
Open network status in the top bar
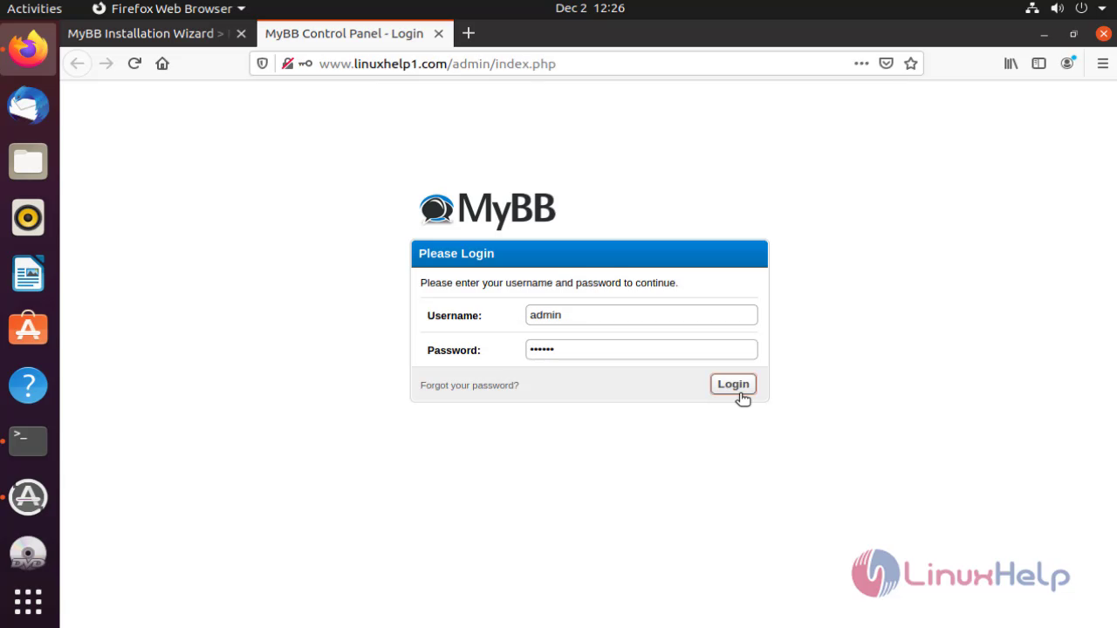[1032, 9]
